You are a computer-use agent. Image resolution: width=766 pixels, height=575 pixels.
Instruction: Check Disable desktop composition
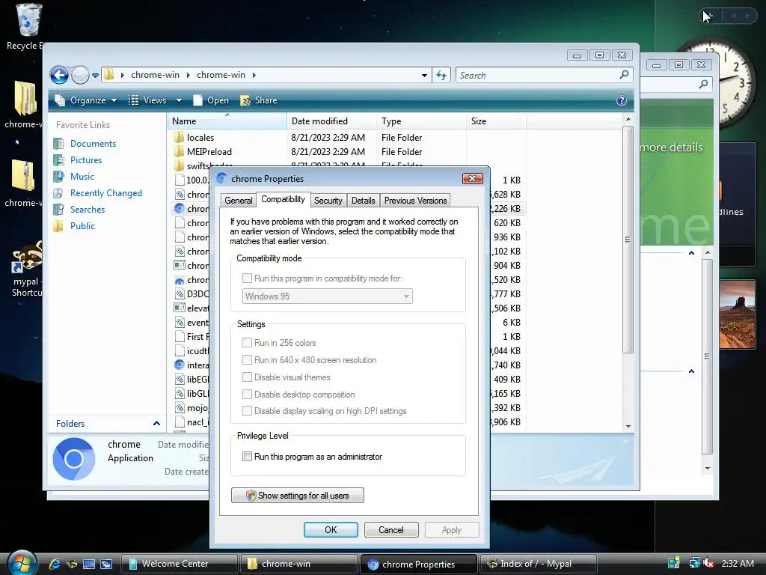[247, 394]
